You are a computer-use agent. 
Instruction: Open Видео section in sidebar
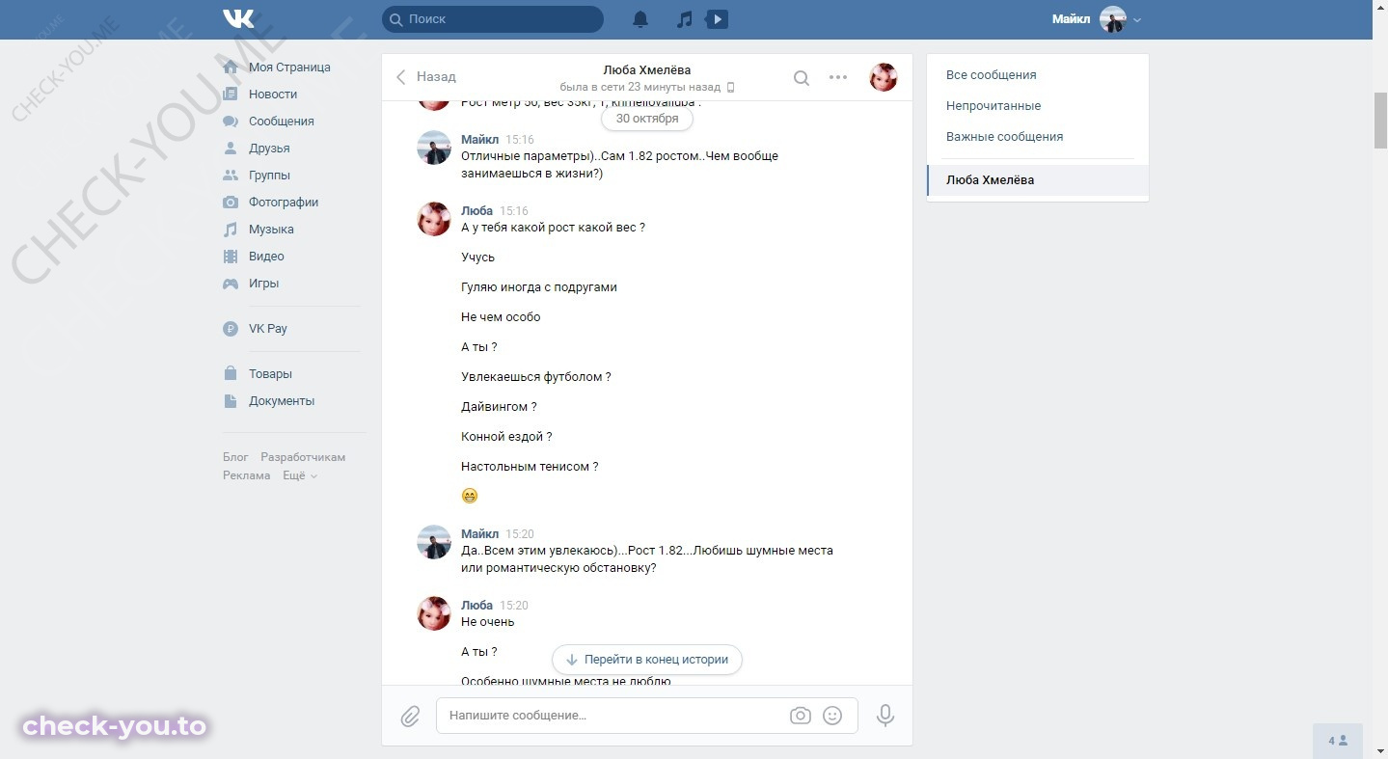[266, 257]
